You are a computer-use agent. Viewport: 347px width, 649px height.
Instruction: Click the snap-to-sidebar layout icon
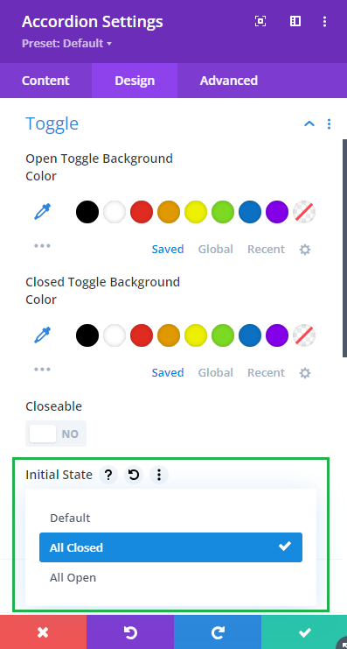[295, 21]
